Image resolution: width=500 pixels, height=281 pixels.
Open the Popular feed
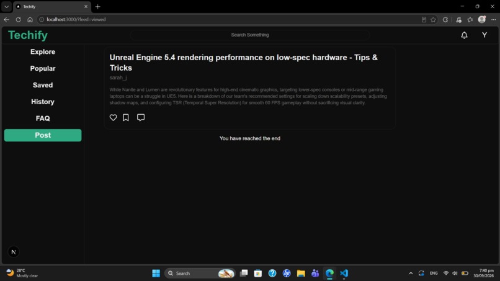tap(43, 68)
